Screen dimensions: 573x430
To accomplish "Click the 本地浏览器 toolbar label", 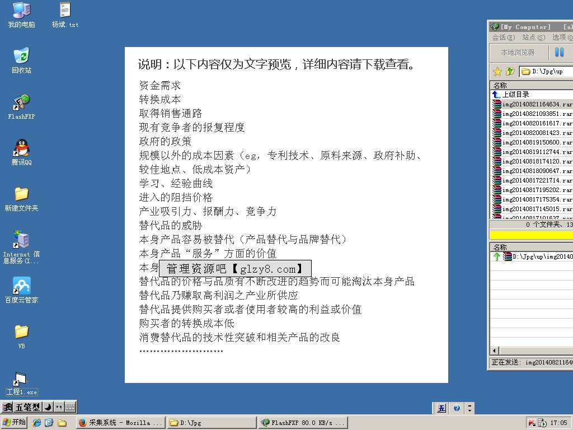I will tap(518, 52).
